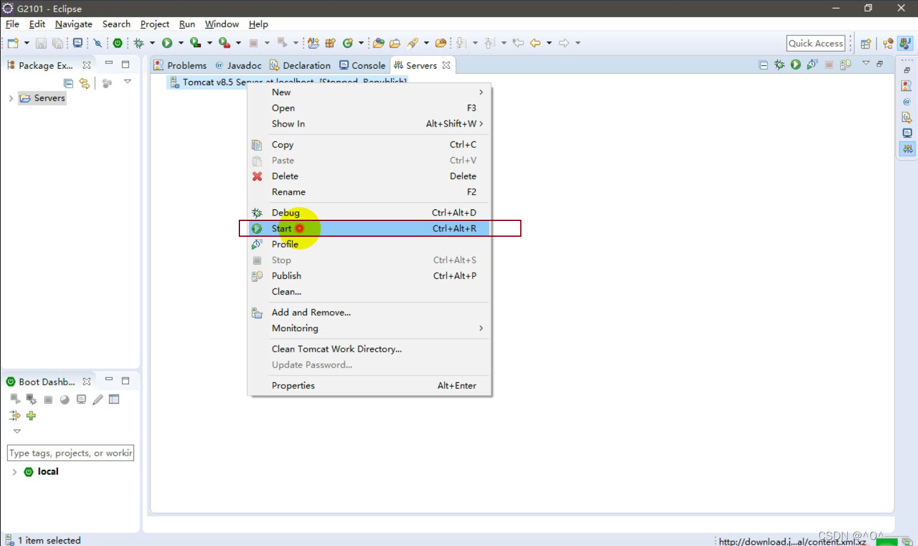Click the Profile server icon in Servers toolbar
The image size is (918, 546).
tap(812, 65)
